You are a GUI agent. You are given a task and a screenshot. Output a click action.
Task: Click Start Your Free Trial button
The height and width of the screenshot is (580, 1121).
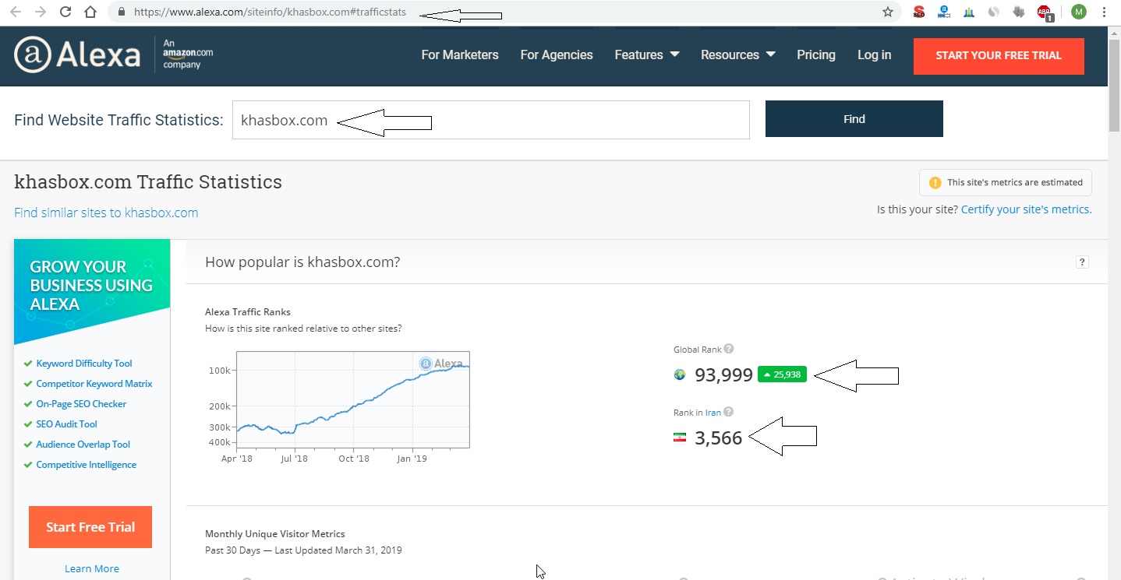click(x=998, y=56)
